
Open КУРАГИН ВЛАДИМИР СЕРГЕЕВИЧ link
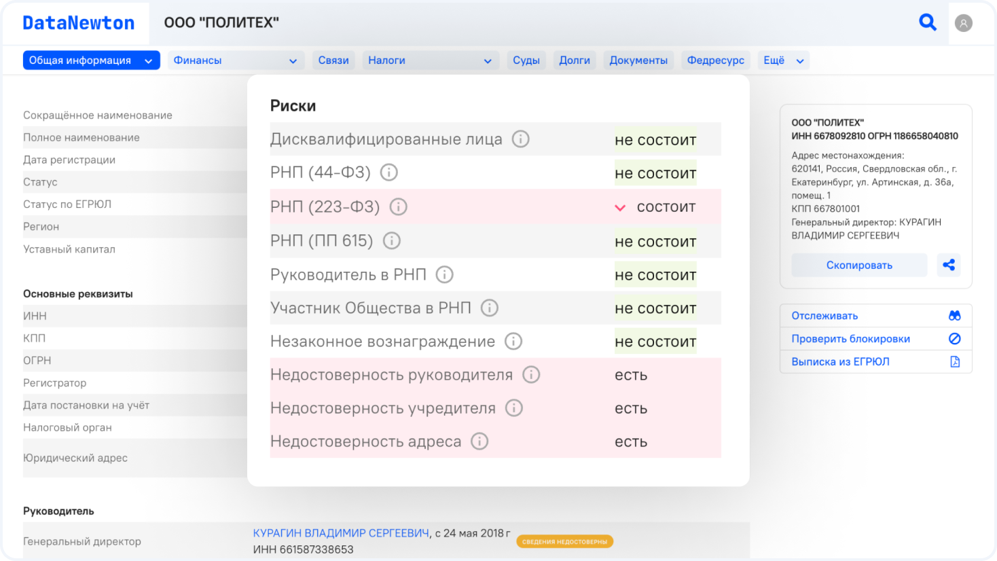(341, 533)
